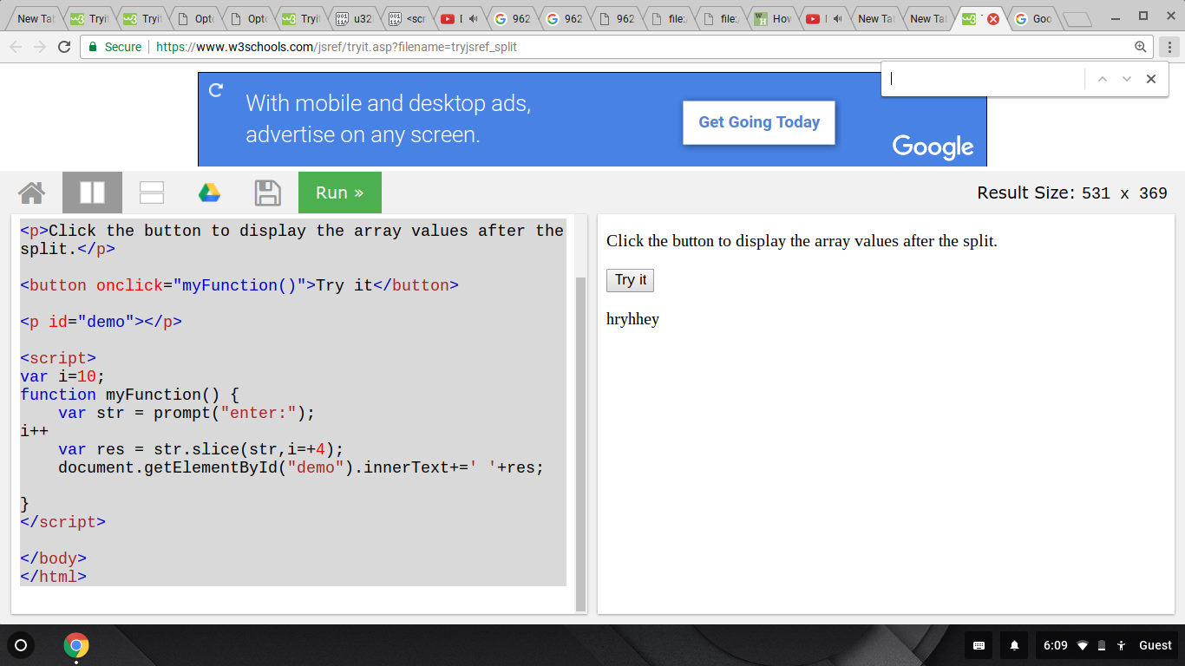This screenshot has height=666, width=1185.
Task: Click the '<p id="demo"></p>' code line
Action: (101, 322)
